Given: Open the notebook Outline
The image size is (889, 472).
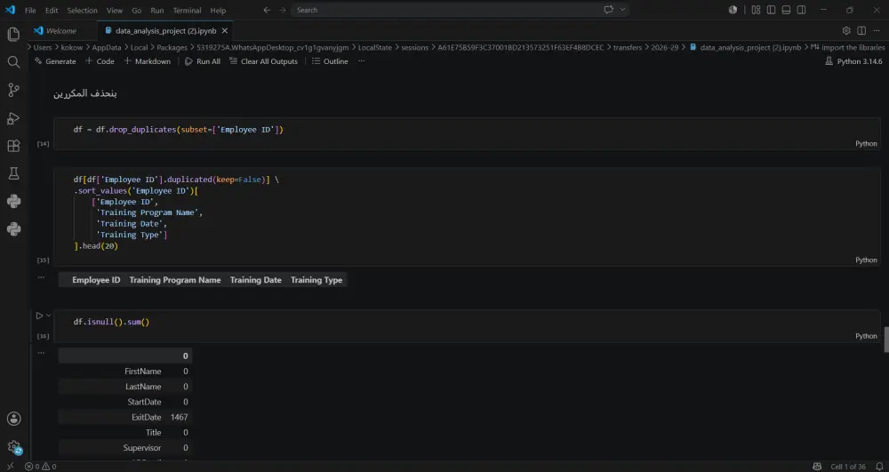Looking at the screenshot, I should (330, 61).
